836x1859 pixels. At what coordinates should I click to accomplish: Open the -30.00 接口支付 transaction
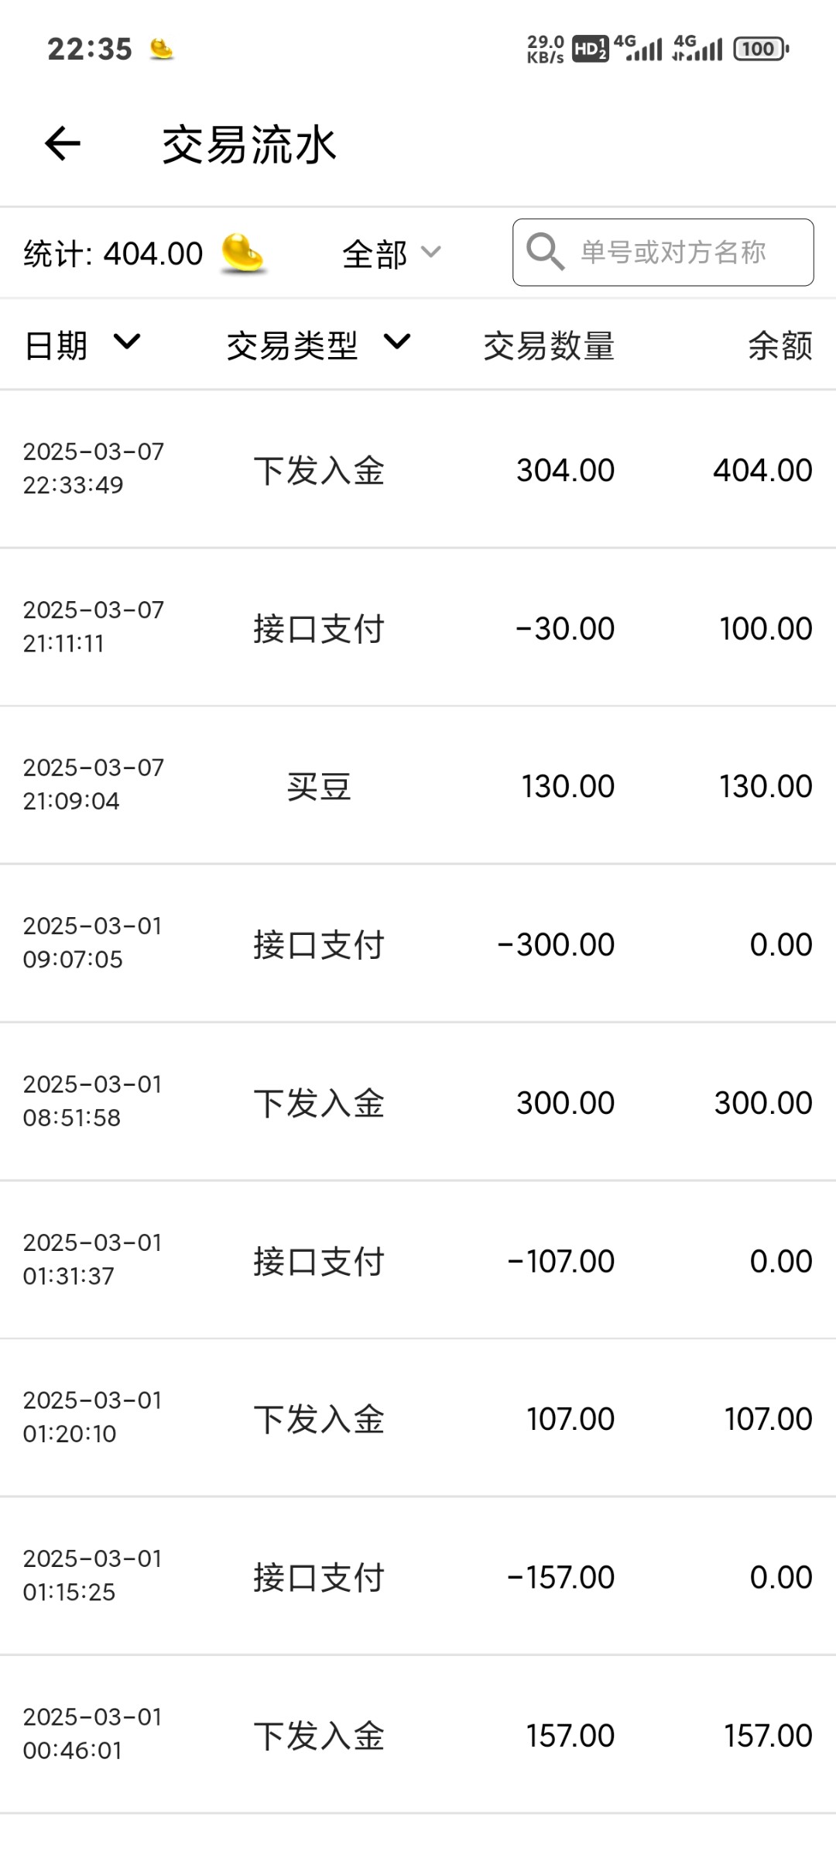click(418, 628)
